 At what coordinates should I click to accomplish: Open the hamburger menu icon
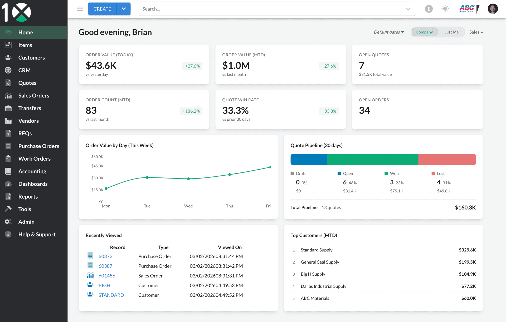[80, 9]
